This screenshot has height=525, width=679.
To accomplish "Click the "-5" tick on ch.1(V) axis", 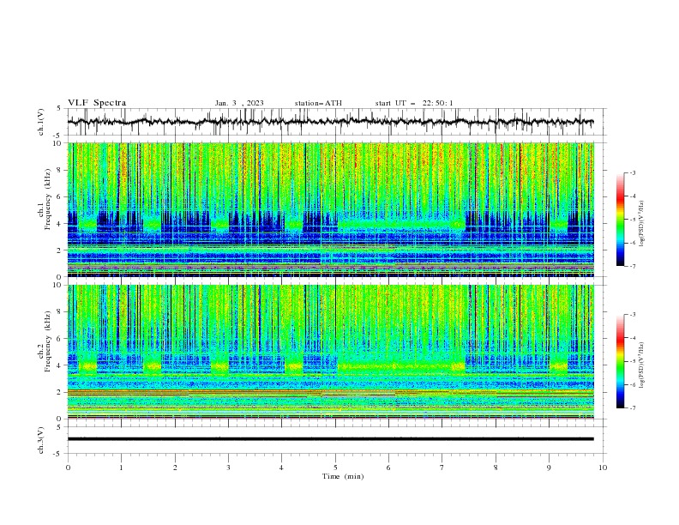I will (58, 136).
